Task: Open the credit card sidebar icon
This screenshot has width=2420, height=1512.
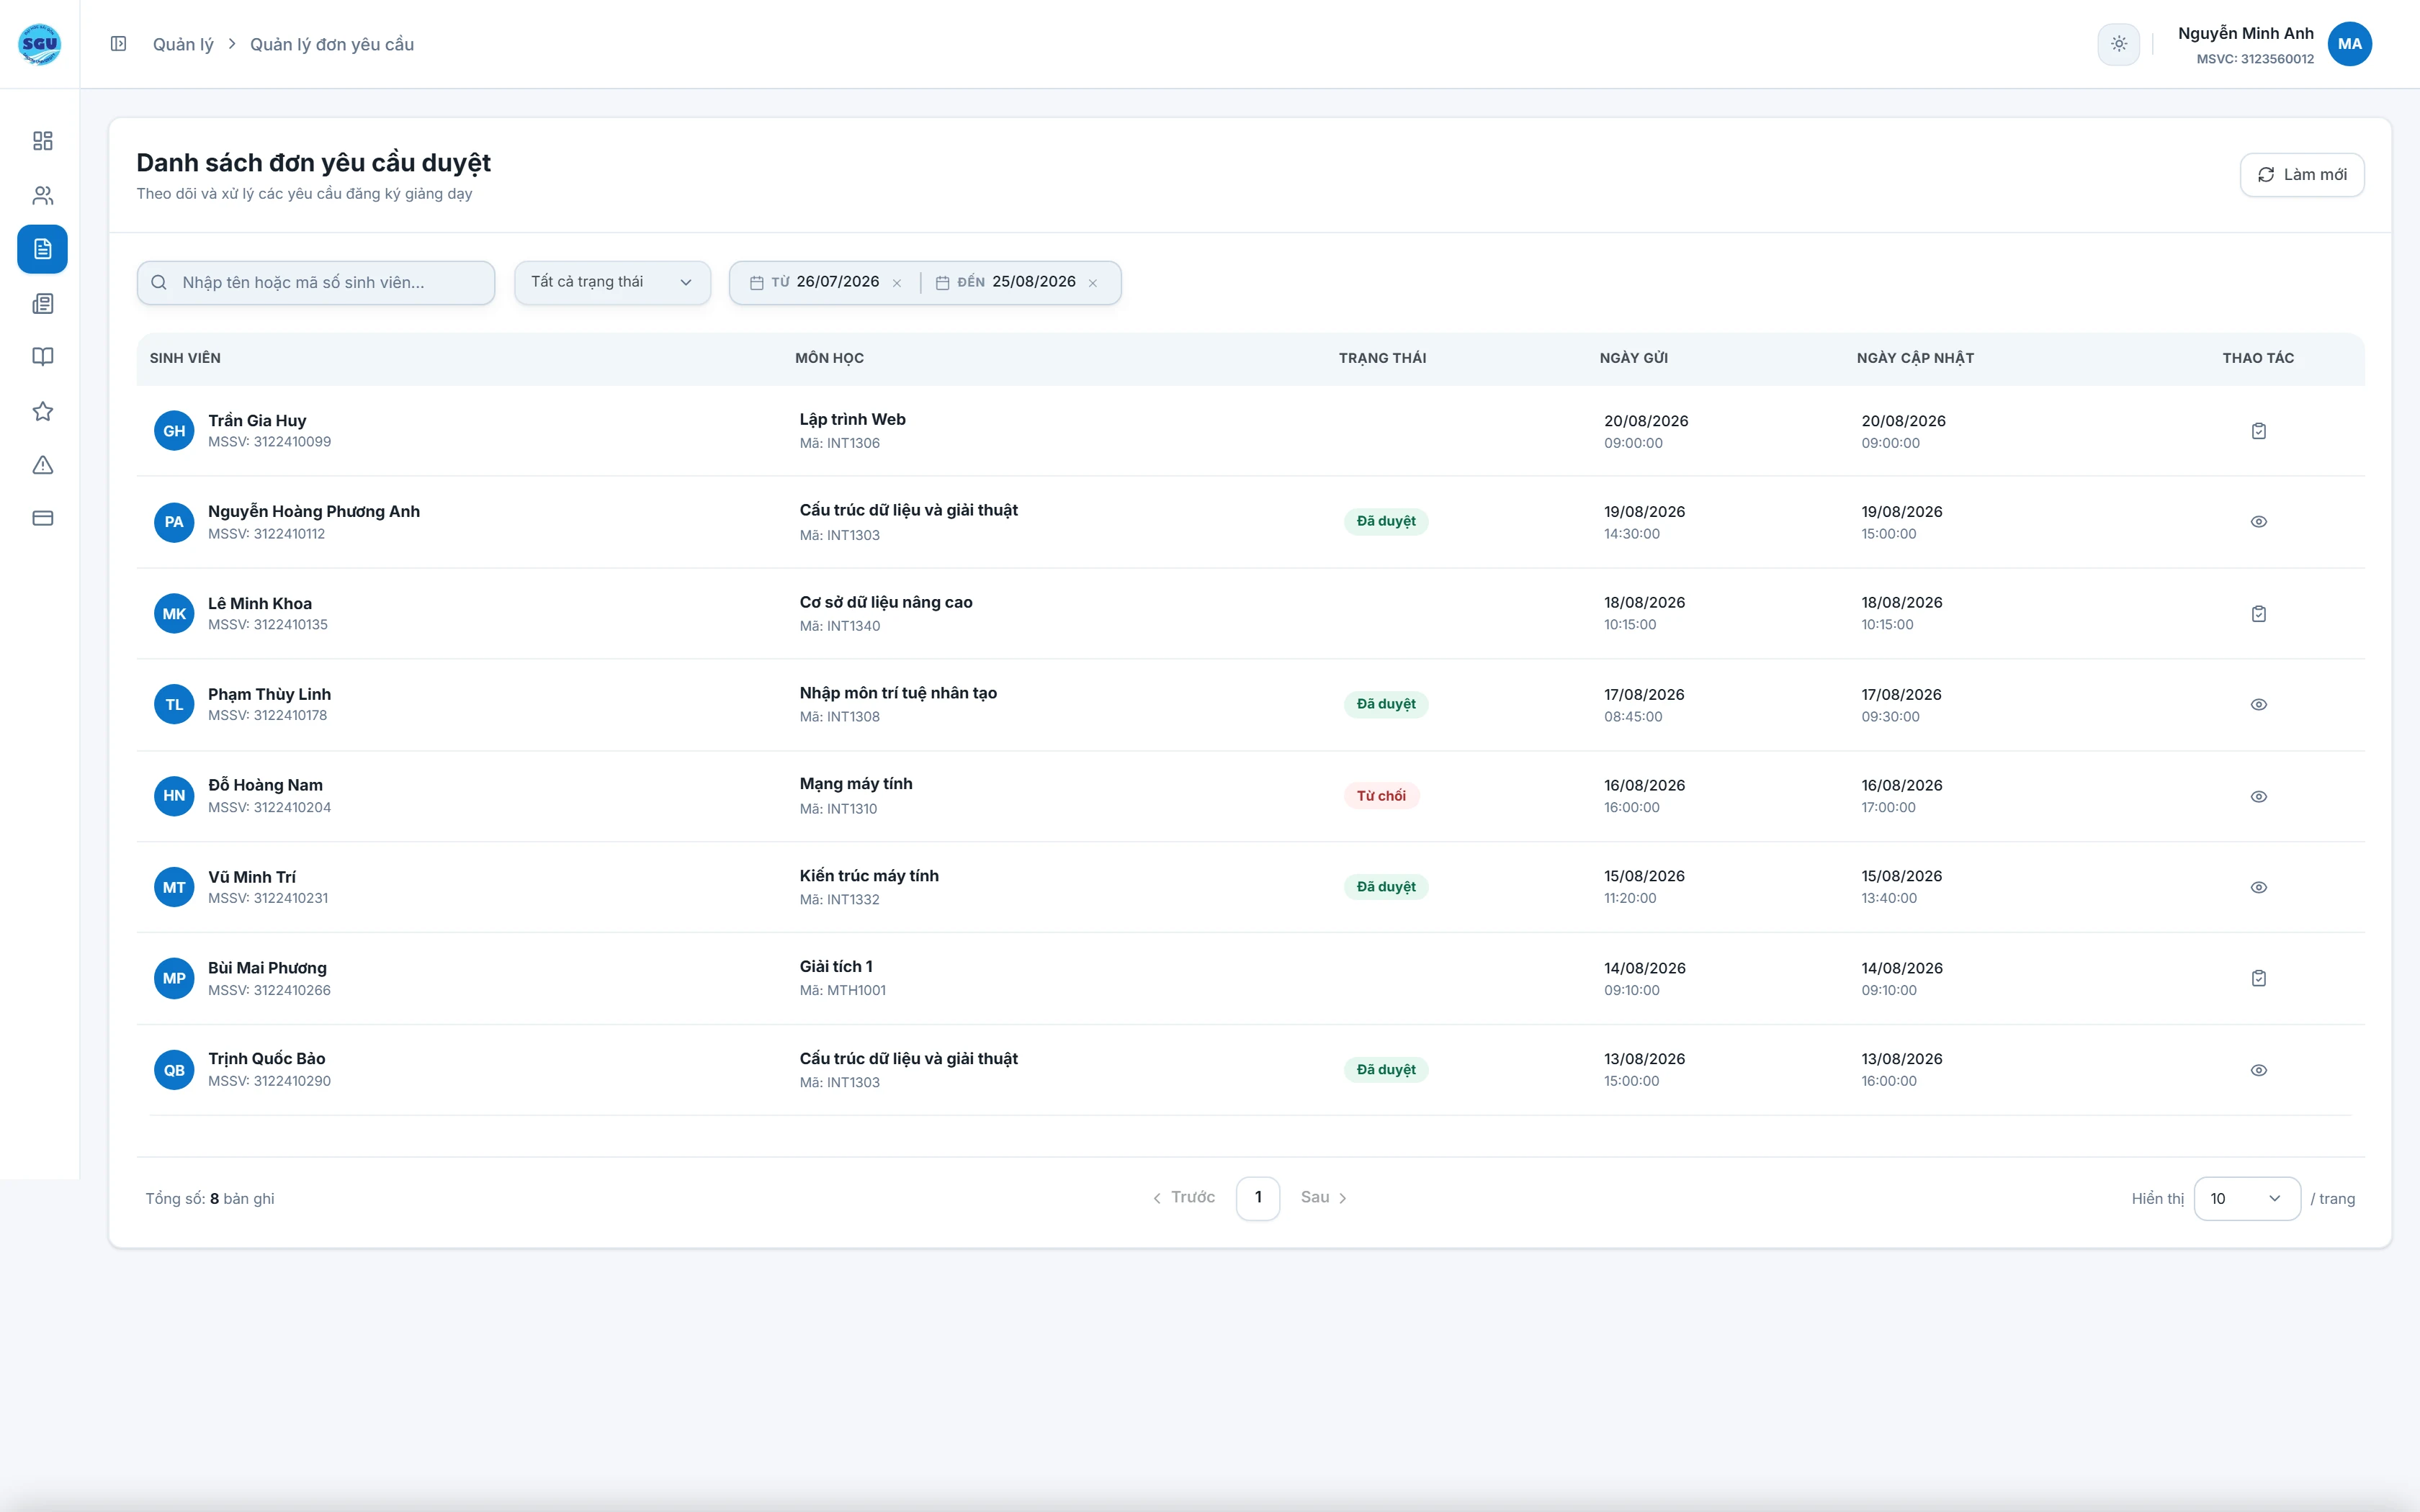Action: tap(42, 518)
